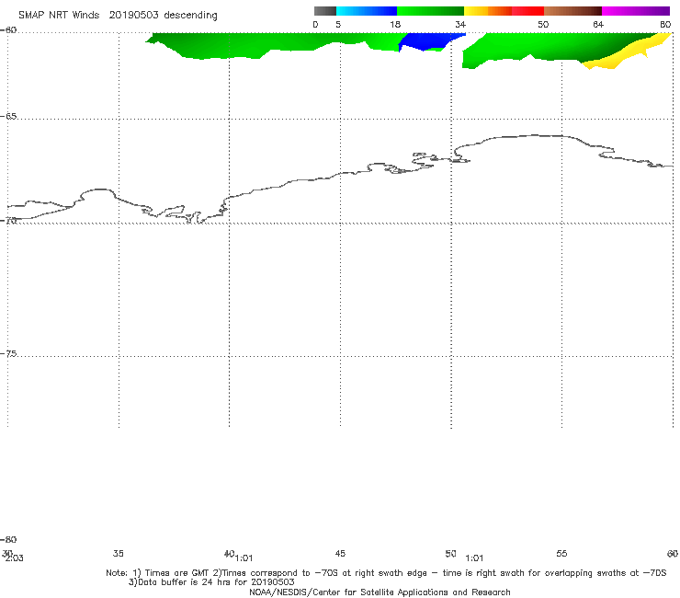680x598 pixels.
Task: Click the latitude label '-80'
Action: (x=8, y=539)
